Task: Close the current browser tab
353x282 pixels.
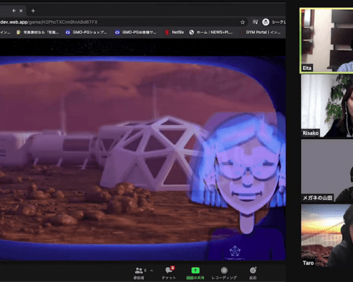Action: pyautogui.click(x=21, y=11)
